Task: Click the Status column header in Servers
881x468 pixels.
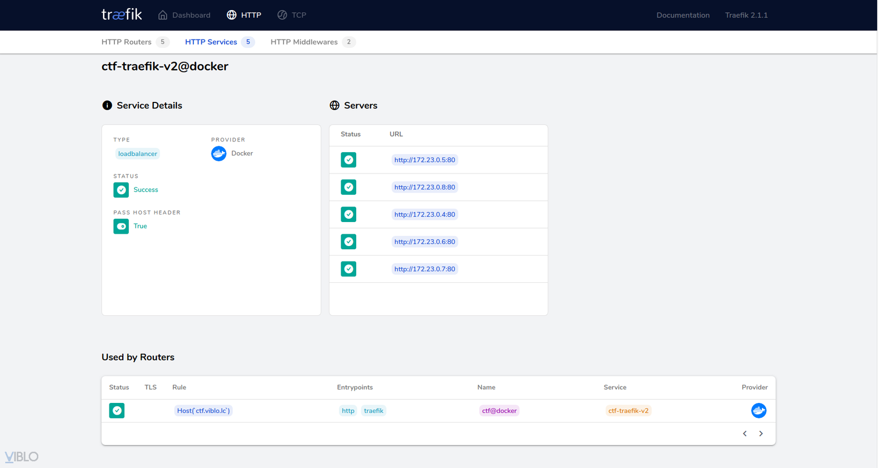Action: 351,134
